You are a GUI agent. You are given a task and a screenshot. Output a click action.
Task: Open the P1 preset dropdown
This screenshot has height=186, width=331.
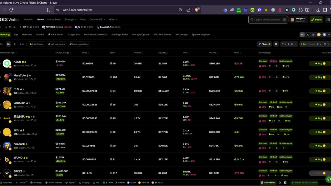(x=326, y=44)
